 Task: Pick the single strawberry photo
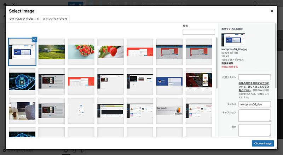coord(110,52)
